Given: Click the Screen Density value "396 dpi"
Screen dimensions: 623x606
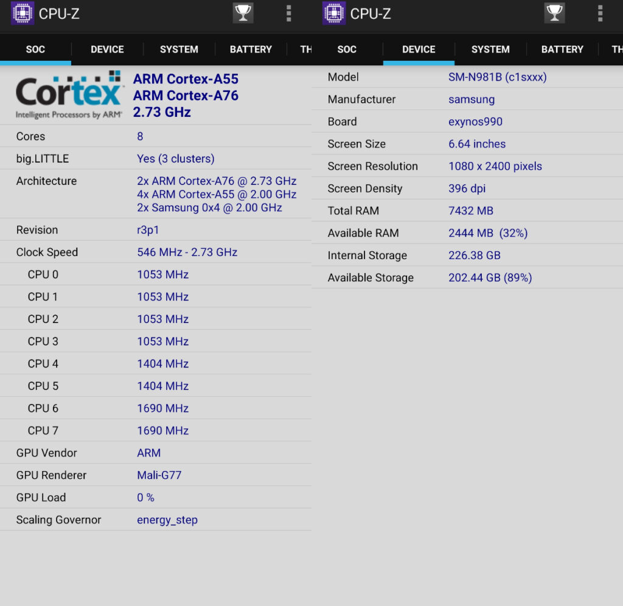Looking at the screenshot, I should 467,189.
